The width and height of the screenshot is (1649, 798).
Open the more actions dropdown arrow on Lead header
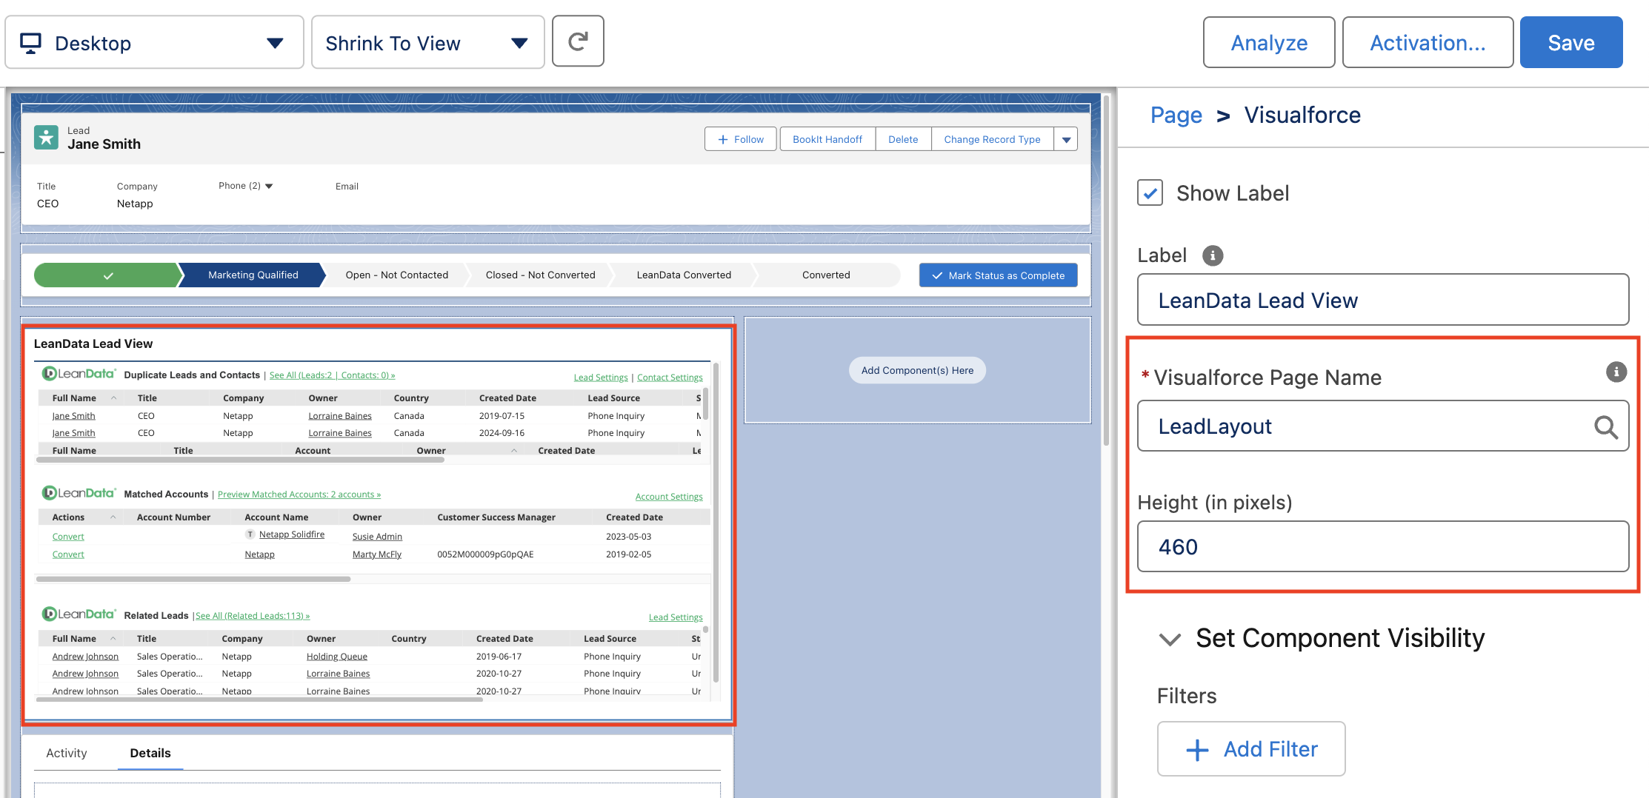(1066, 139)
